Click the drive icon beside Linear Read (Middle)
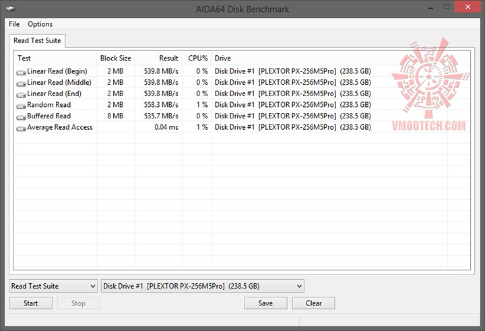 (x=21, y=83)
